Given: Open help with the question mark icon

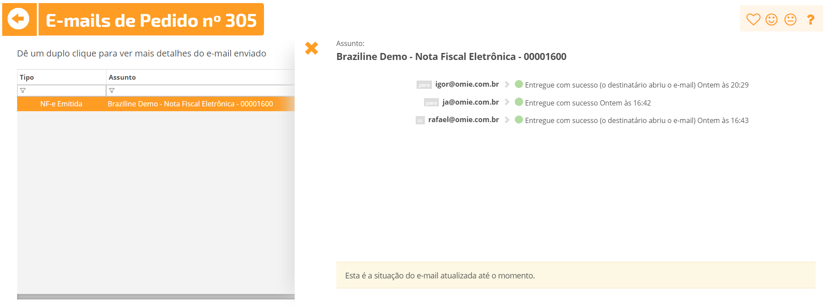Looking at the screenshot, I should pyautogui.click(x=810, y=19).
